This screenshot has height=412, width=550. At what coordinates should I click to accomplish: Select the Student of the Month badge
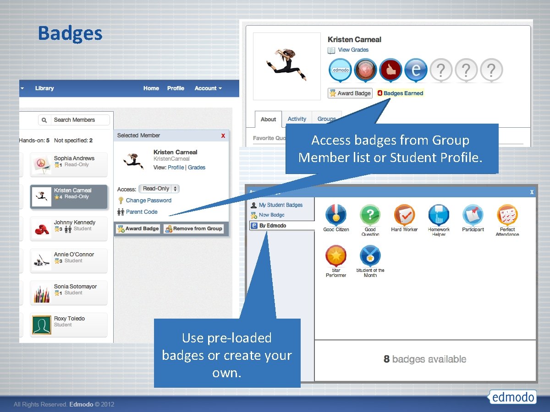[x=370, y=255]
